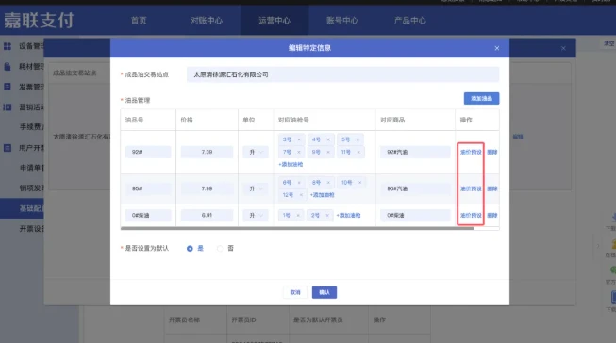Click the 发票管理 sidebar icon
This screenshot has width=616, height=343.
pos(8,87)
